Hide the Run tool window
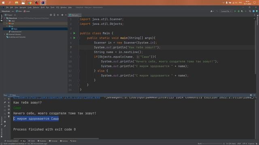This screenshot has width=259, height=145. 255,95
